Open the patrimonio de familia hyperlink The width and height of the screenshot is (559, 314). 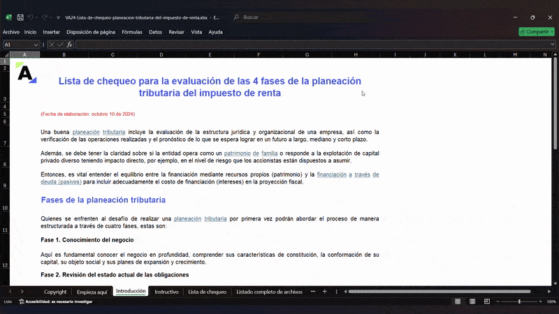coord(251,152)
